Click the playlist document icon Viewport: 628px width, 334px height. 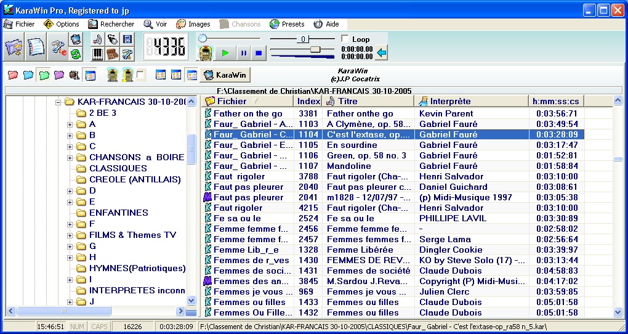click(x=37, y=47)
